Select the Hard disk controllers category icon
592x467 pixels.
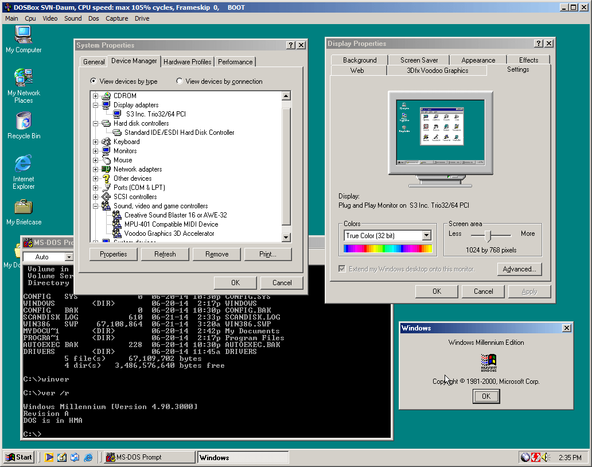[x=106, y=123]
